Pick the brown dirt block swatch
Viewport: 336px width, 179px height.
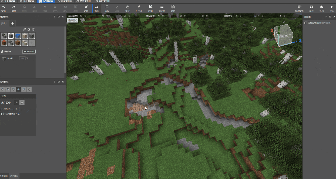pyautogui.click(x=18, y=43)
